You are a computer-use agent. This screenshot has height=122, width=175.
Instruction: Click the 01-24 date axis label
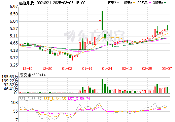tap(107, 69)
